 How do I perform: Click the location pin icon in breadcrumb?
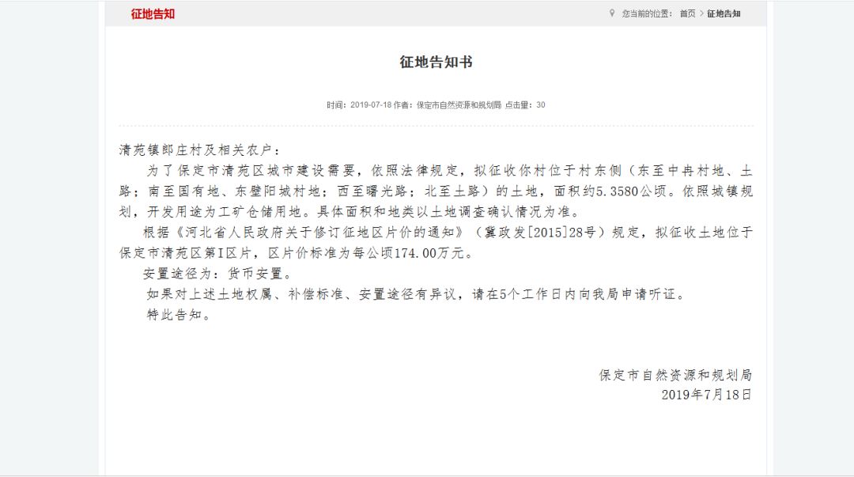tap(611, 13)
